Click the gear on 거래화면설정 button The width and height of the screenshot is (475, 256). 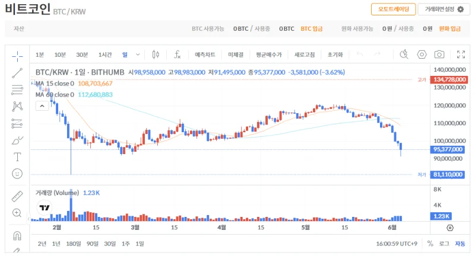pos(461,9)
